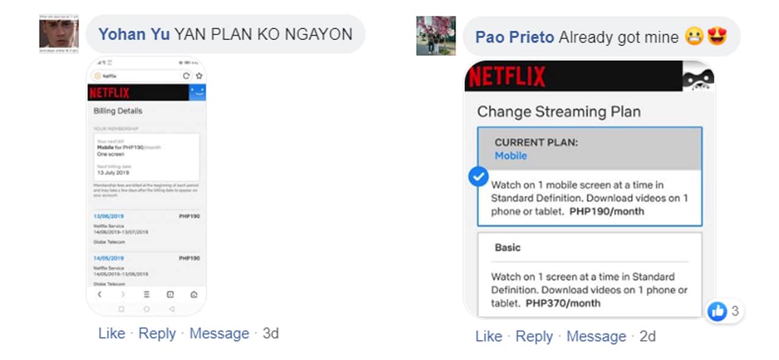Reply to Pao Prieto's comment
The width and height of the screenshot is (779, 360).
pyautogui.click(x=535, y=336)
